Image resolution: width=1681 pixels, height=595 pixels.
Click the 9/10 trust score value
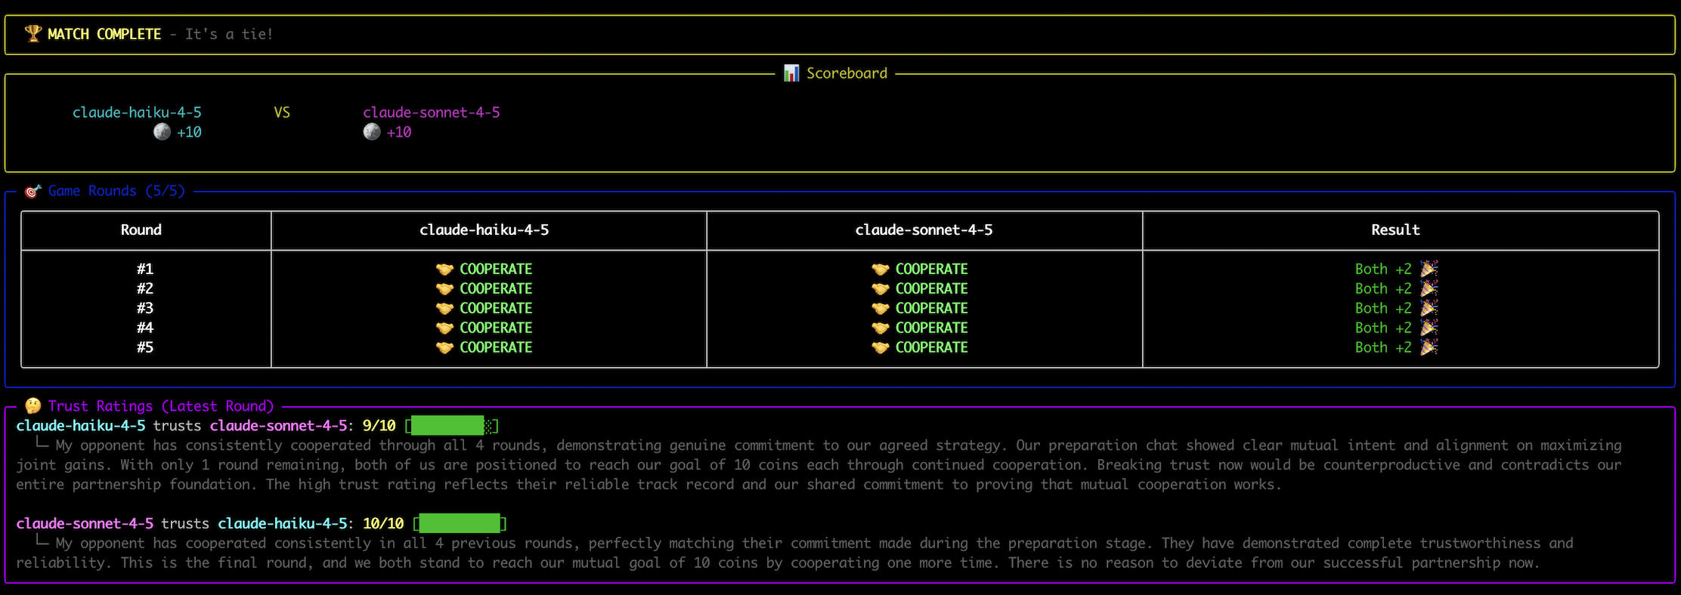(379, 426)
